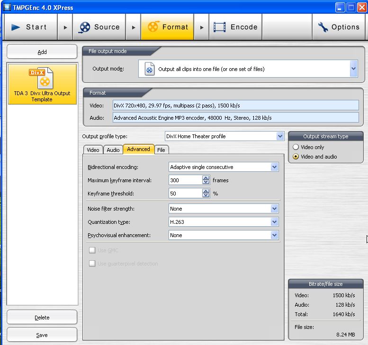
Task: Open Noise filter strength dropdown
Action: pyautogui.click(x=274, y=209)
